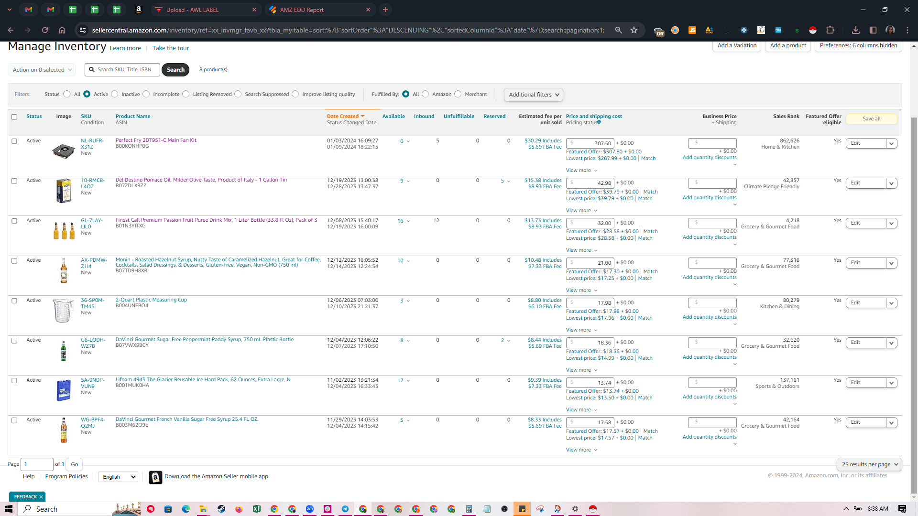Viewport: 918px width, 516px height.
Task: Open the Chrome extensions puzzle menu
Action: pyautogui.click(x=830, y=30)
